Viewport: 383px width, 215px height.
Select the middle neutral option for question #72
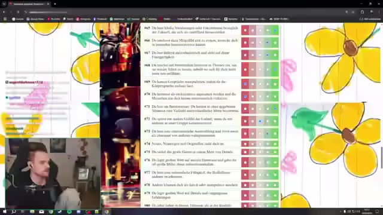click(260, 121)
